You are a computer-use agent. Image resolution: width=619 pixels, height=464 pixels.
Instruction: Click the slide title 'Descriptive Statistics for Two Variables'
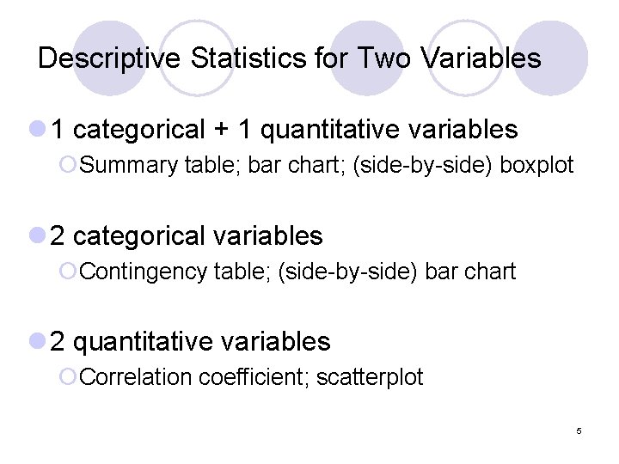(x=290, y=58)
